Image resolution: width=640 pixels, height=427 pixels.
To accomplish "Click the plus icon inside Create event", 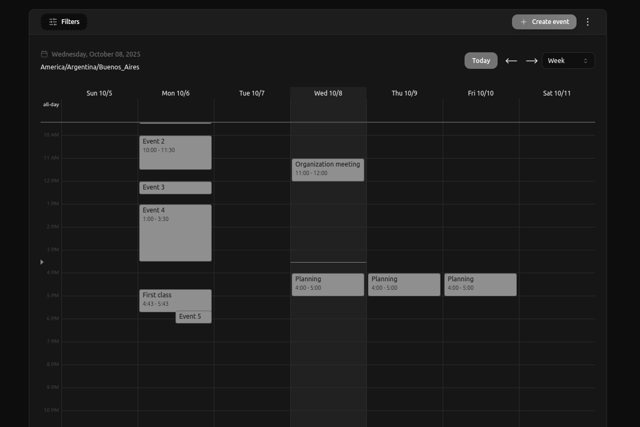I will 524,21.
